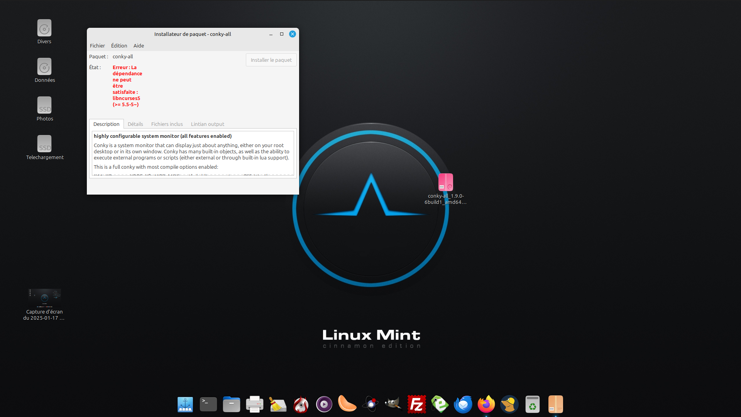The image size is (741, 417).
Task: Select the Capture d'écran screenshot thumbnail
Action: (x=44, y=305)
